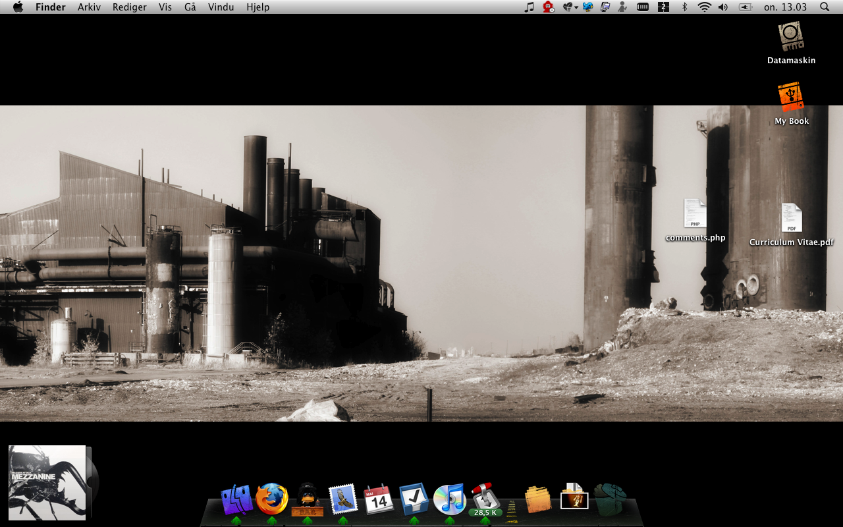Open the Wi-Fi status menu

pyautogui.click(x=704, y=7)
